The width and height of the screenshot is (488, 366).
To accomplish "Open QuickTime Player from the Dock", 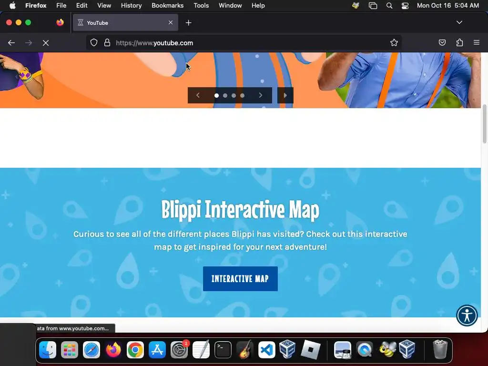I will [x=365, y=350].
